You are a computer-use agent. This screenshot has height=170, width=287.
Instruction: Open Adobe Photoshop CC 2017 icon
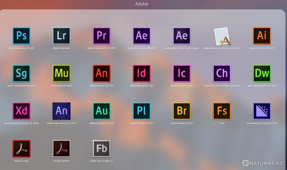pyautogui.click(x=22, y=36)
